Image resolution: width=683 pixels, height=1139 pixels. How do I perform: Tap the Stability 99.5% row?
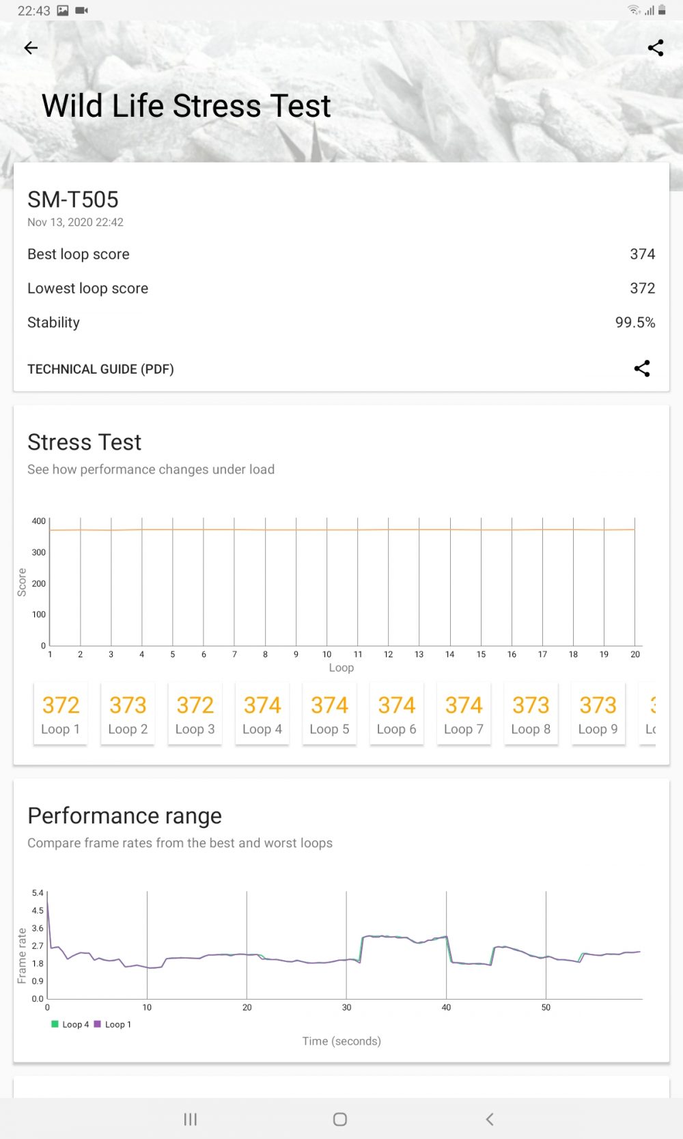[x=341, y=323]
